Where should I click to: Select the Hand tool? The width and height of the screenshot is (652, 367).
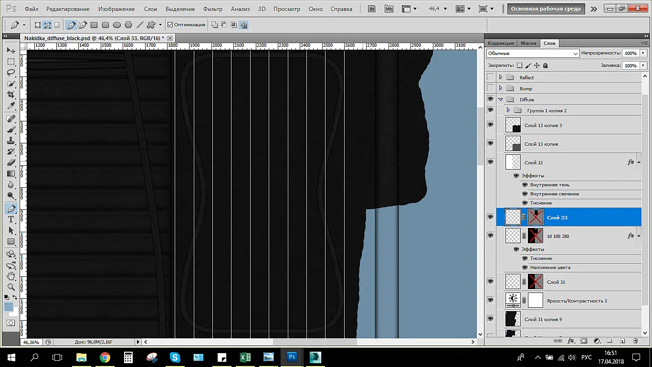pyautogui.click(x=11, y=276)
